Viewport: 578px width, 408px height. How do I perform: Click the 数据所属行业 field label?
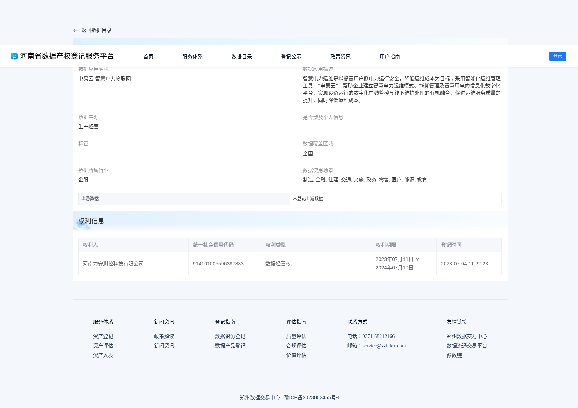point(94,170)
